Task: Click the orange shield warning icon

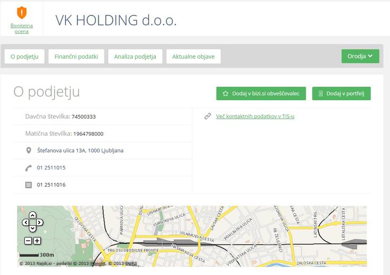Action: 22,12
